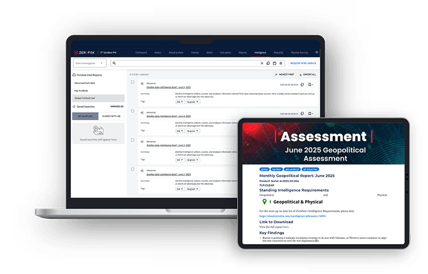Open the ZeroFox daily intelligence brief June 5 link
Image resolution: width=428 pixels, height=274 pixels.
[168, 87]
